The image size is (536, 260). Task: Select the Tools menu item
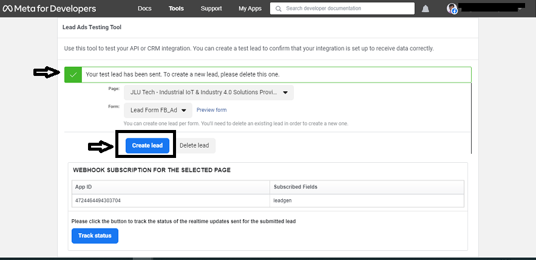tap(176, 9)
